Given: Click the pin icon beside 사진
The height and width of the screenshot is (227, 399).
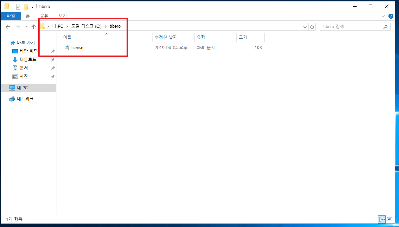Looking at the screenshot, I should tap(53, 77).
